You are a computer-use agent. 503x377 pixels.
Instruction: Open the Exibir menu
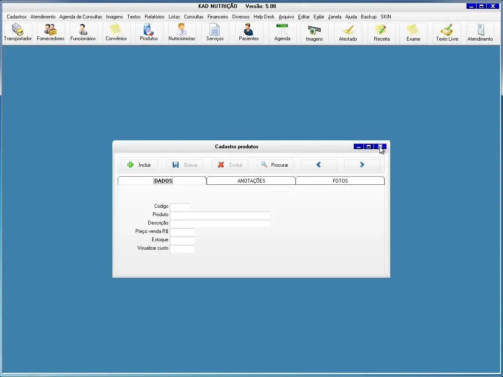[x=319, y=17]
